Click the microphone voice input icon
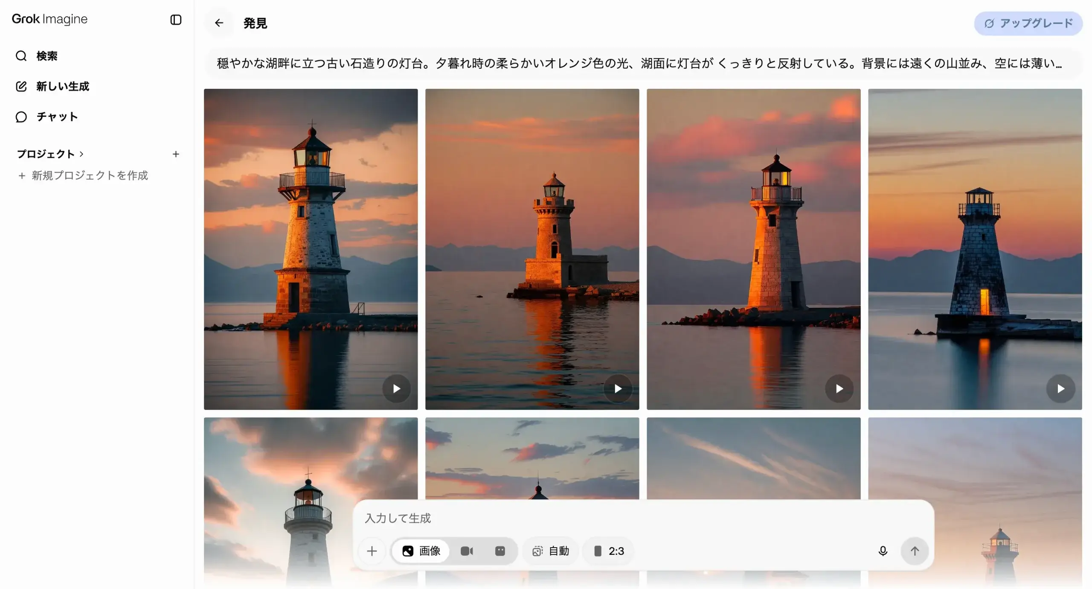Screen dimensions: 1092x589 (883, 551)
